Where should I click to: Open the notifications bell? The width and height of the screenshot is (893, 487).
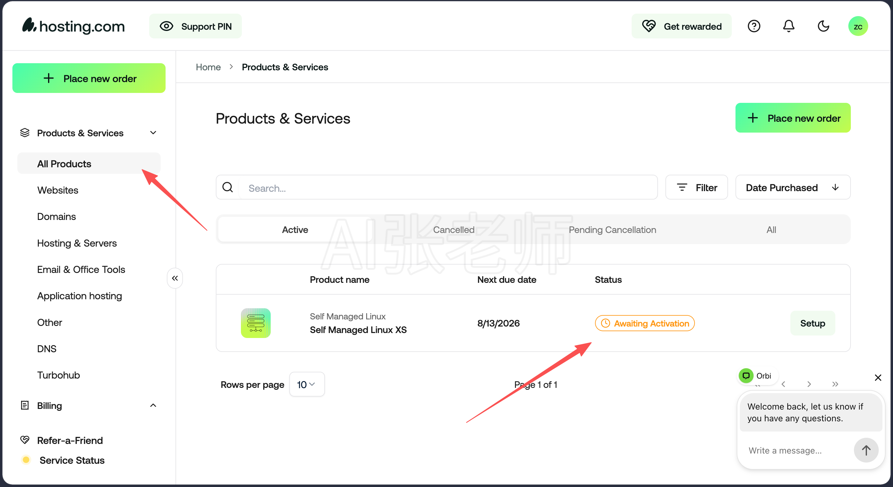point(789,26)
